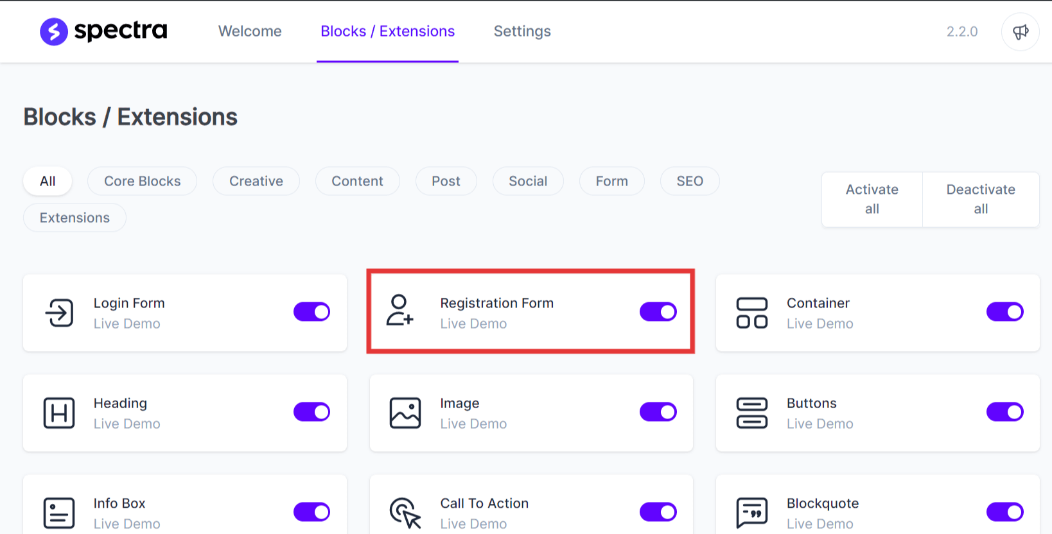Disable the Image block toggle
This screenshot has width=1052, height=534.
pyautogui.click(x=658, y=412)
